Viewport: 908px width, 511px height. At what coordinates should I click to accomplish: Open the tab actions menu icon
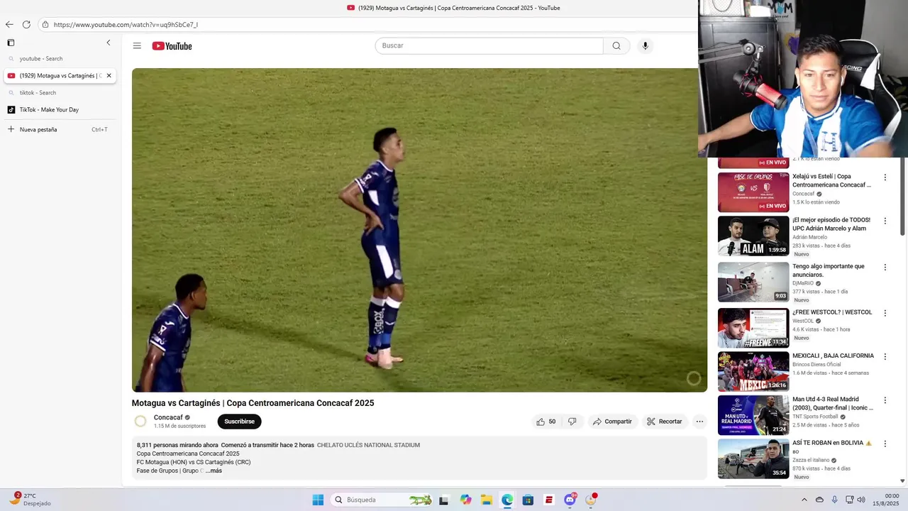(x=11, y=43)
